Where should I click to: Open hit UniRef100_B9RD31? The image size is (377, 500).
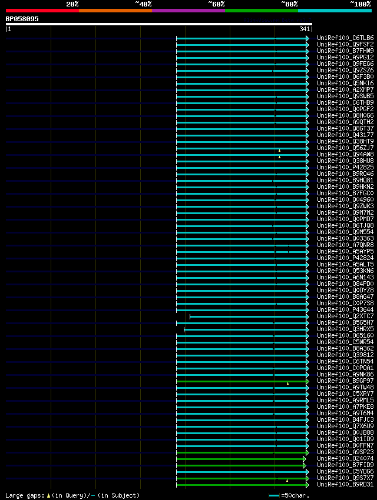(345, 484)
